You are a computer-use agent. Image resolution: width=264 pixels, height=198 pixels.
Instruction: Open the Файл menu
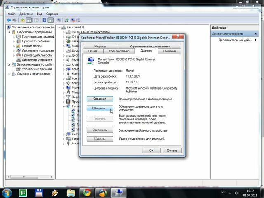pyautogui.click(x=12, y=14)
